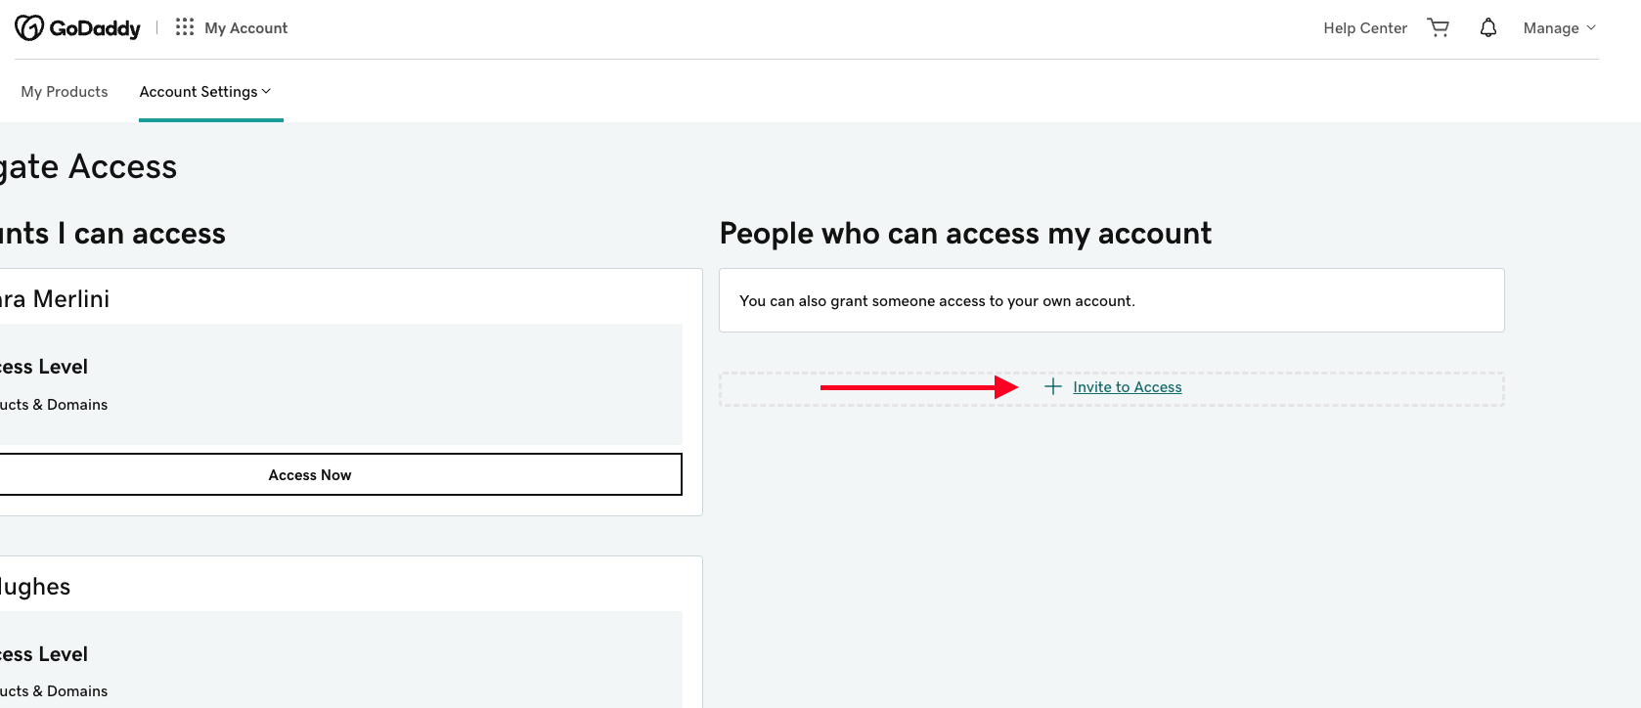Expand the Manage dropdown
The height and width of the screenshot is (708, 1641).
point(1560,28)
